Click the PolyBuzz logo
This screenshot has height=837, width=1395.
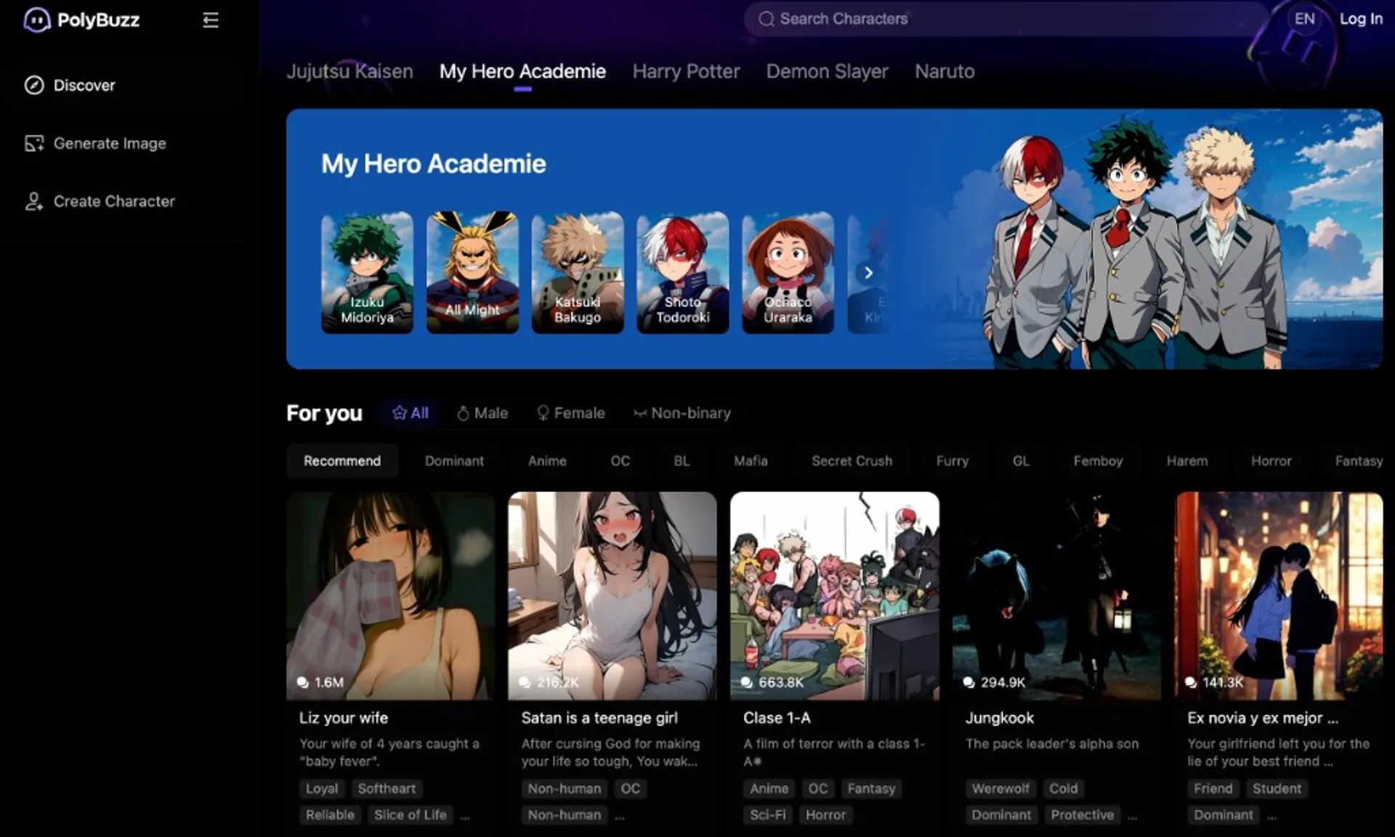click(x=81, y=20)
